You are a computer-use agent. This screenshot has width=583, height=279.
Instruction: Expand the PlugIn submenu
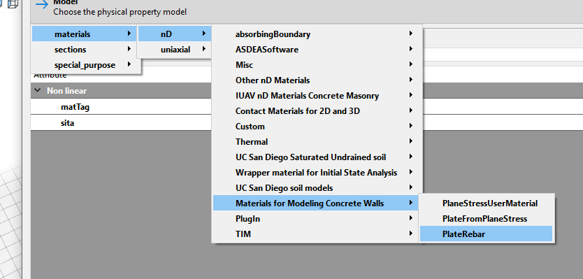[317, 219]
